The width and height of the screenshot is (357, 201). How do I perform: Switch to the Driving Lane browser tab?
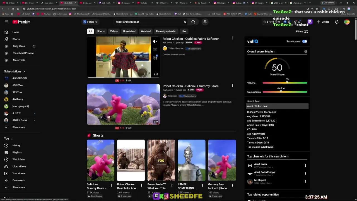tap(87, 3)
